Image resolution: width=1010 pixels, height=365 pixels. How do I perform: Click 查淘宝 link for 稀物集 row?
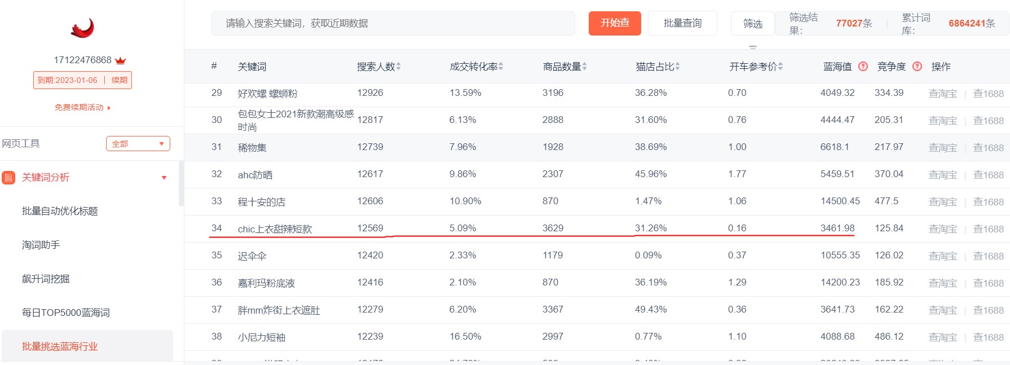click(942, 148)
